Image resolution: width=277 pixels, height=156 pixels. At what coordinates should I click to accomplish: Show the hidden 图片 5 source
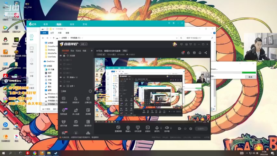tap(61, 60)
